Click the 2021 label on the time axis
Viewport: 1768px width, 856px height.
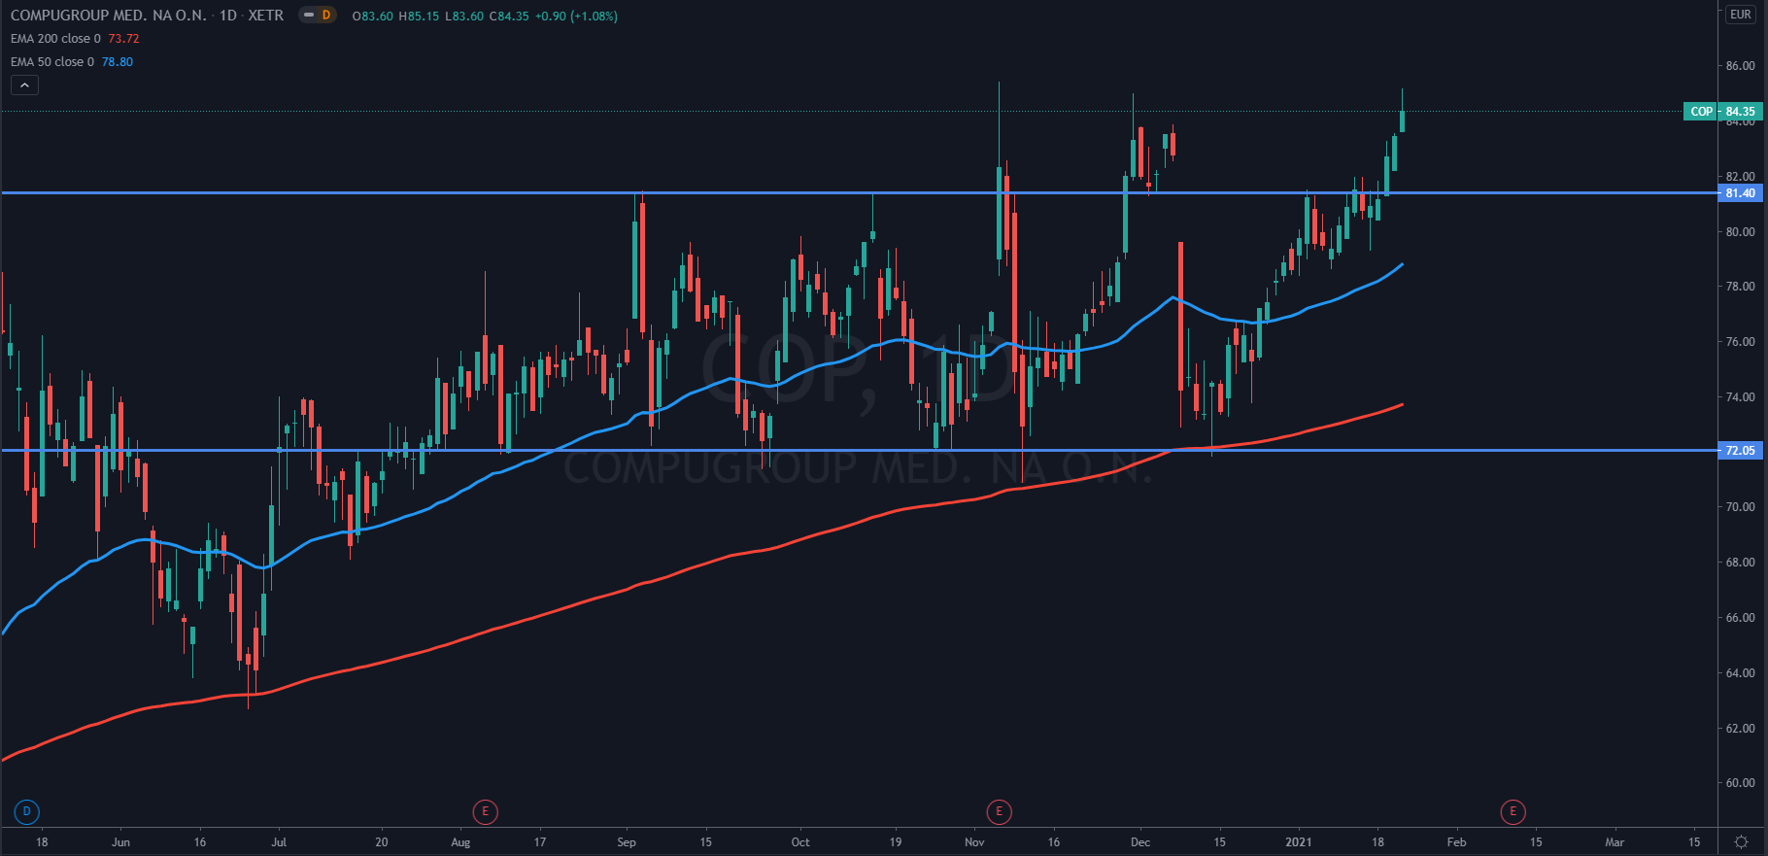tap(1299, 842)
